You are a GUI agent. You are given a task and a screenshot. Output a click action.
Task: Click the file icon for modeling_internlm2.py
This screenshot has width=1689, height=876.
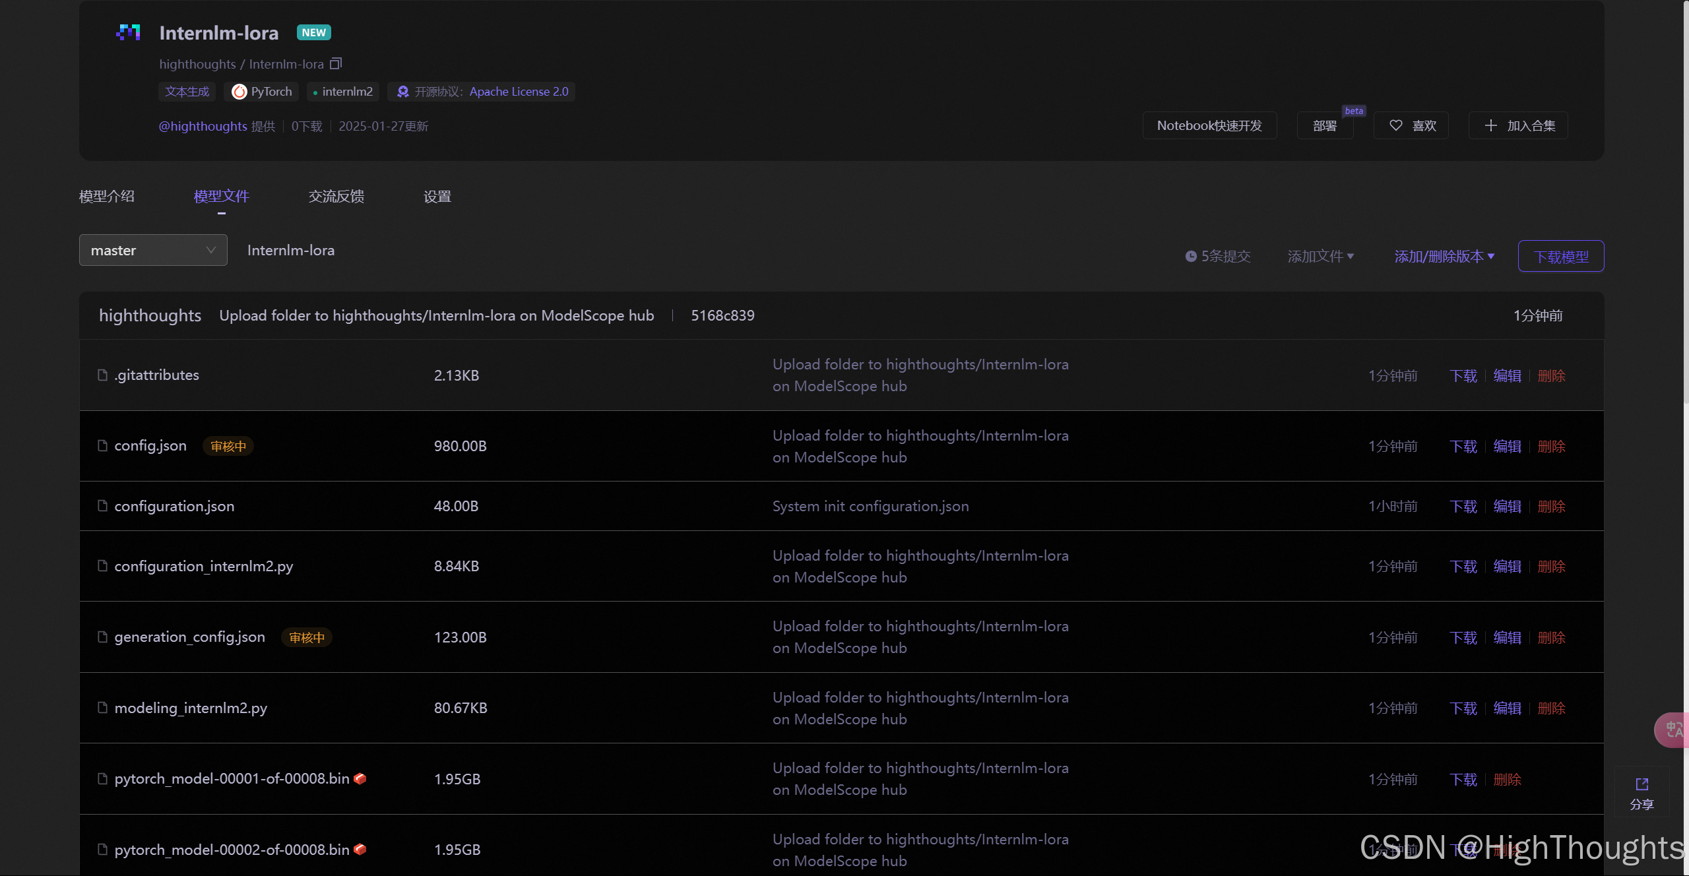pos(102,707)
